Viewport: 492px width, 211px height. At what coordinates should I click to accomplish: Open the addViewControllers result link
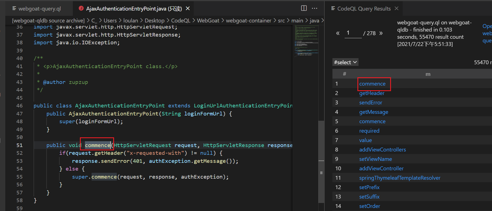pyautogui.click(x=382, y=150)
